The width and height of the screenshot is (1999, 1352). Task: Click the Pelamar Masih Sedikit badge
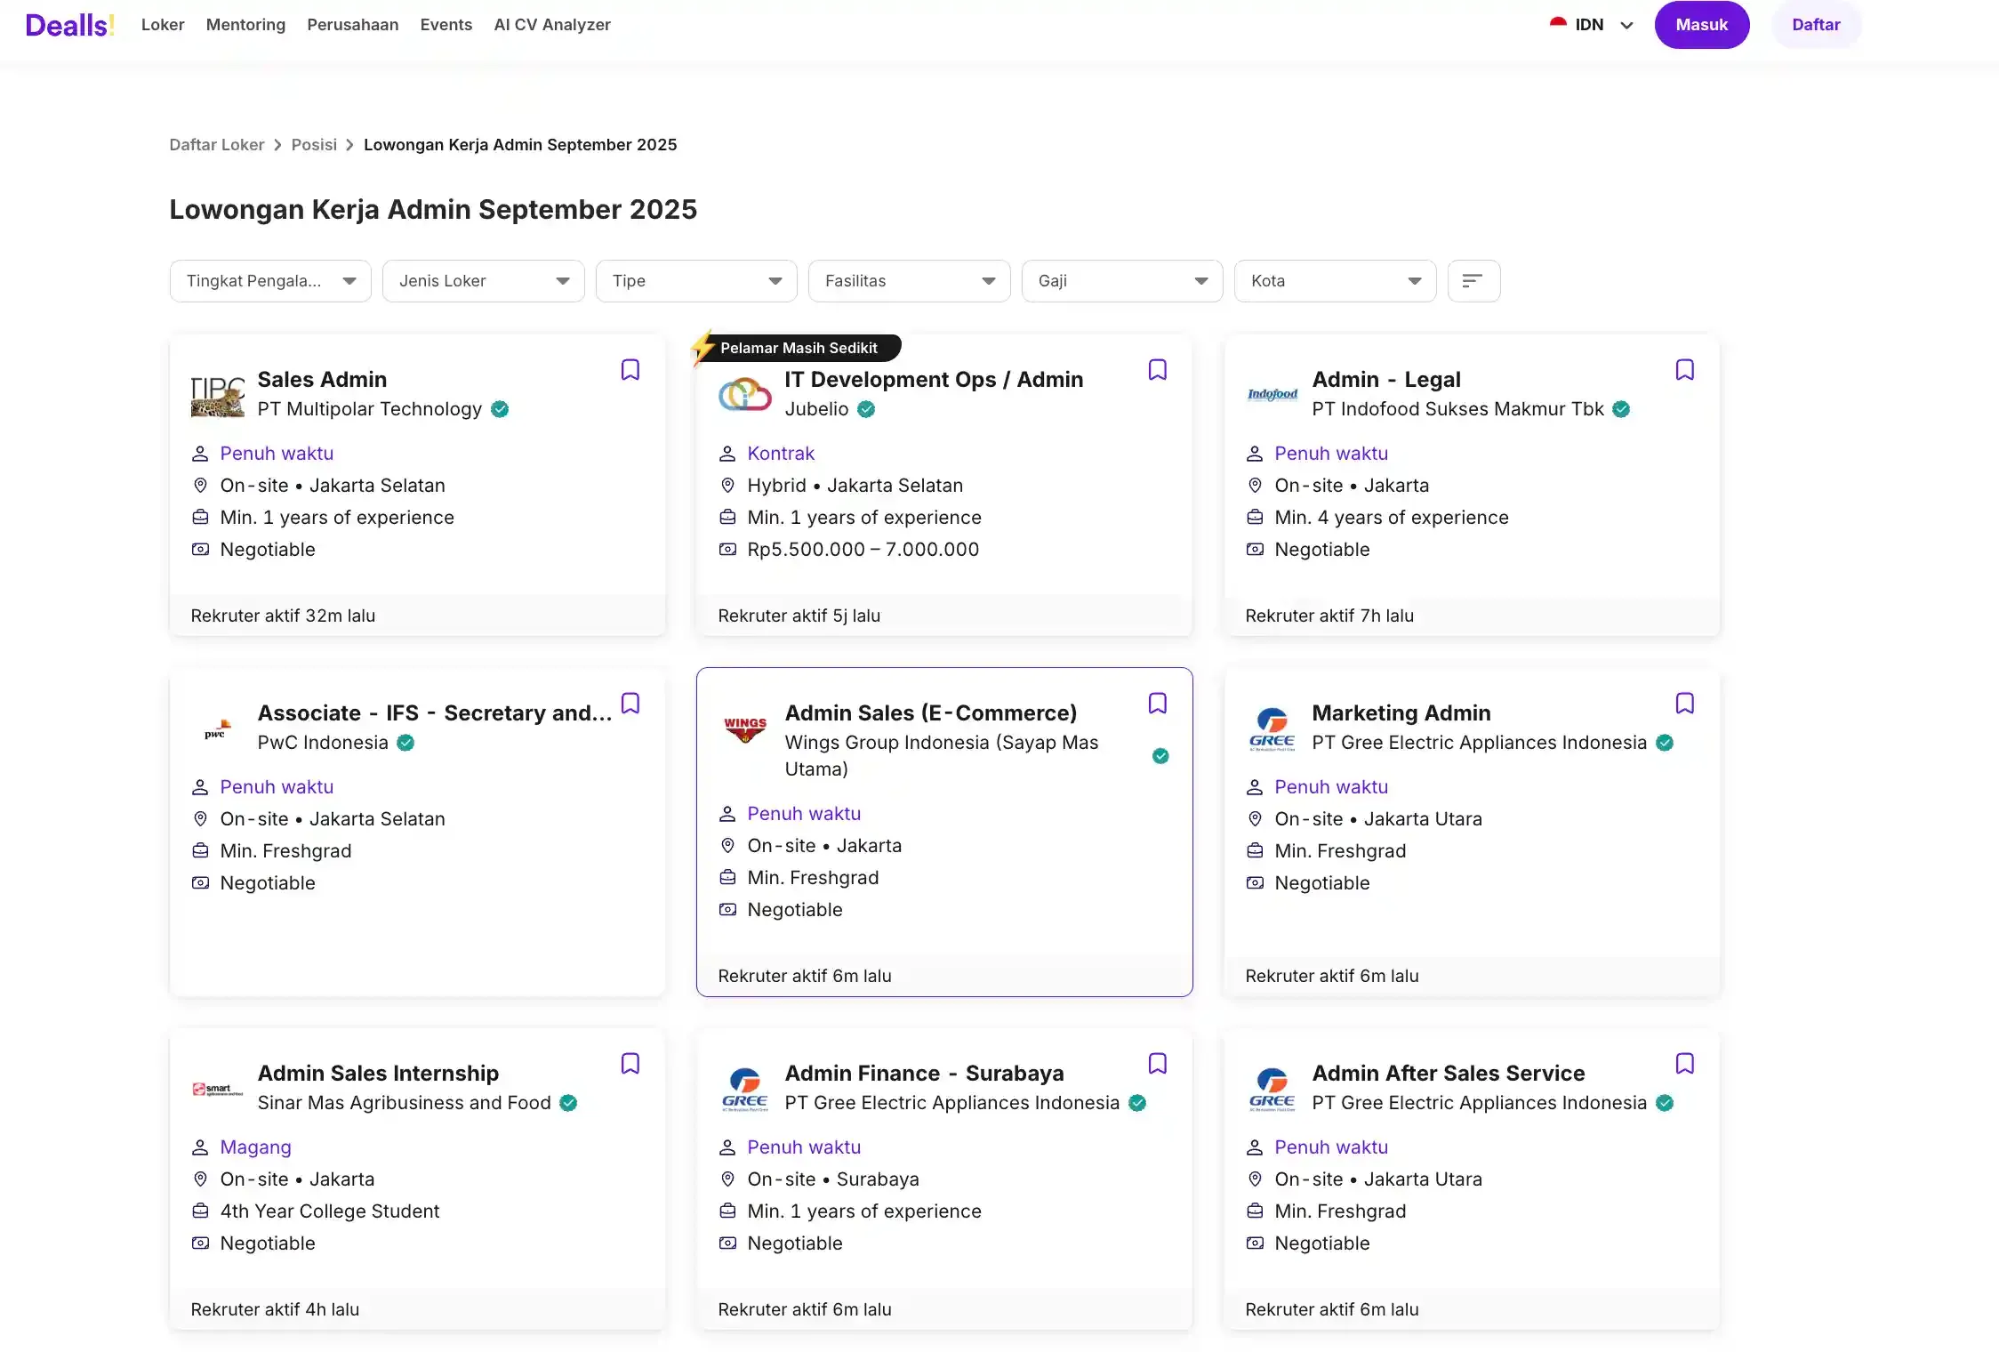pos(798,348)
